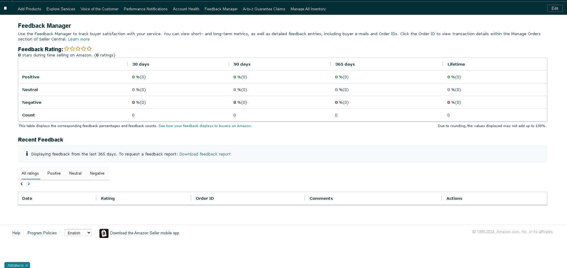
Task: Go to previous feedback page arrow
Action: pos(22,184)
